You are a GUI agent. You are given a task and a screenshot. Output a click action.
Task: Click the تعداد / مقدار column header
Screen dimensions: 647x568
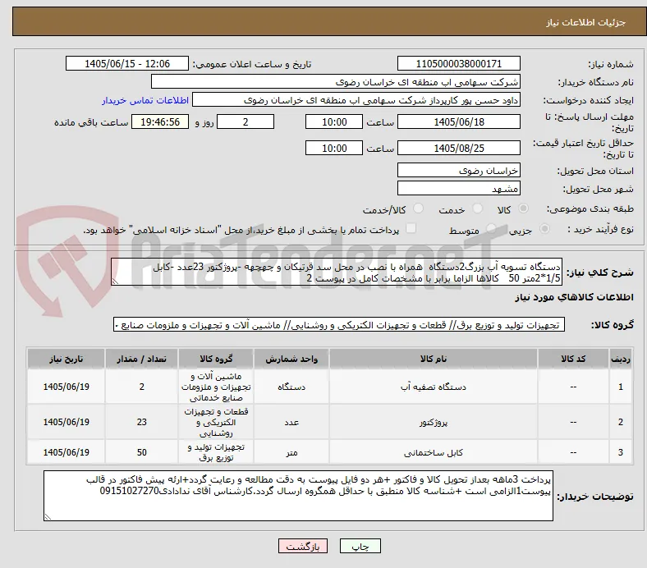(x=141, y=359)
